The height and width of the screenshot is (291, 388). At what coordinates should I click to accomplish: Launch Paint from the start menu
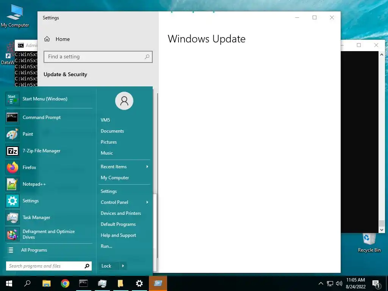pyautogui.click(x=49, y=134)
